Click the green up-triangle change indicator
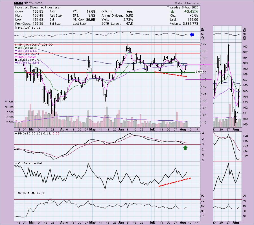This screenshot has width=254, height=225. 172,12
